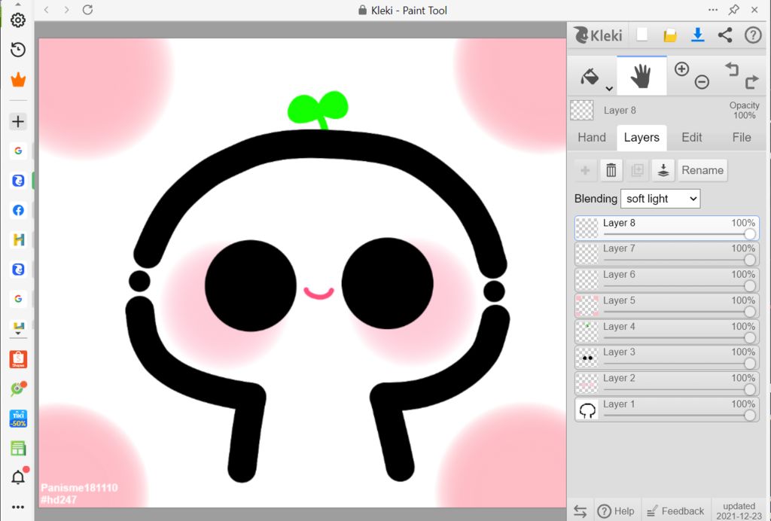Share the drawing
This screenshot has width=771, height=521.
pos(725,35)
